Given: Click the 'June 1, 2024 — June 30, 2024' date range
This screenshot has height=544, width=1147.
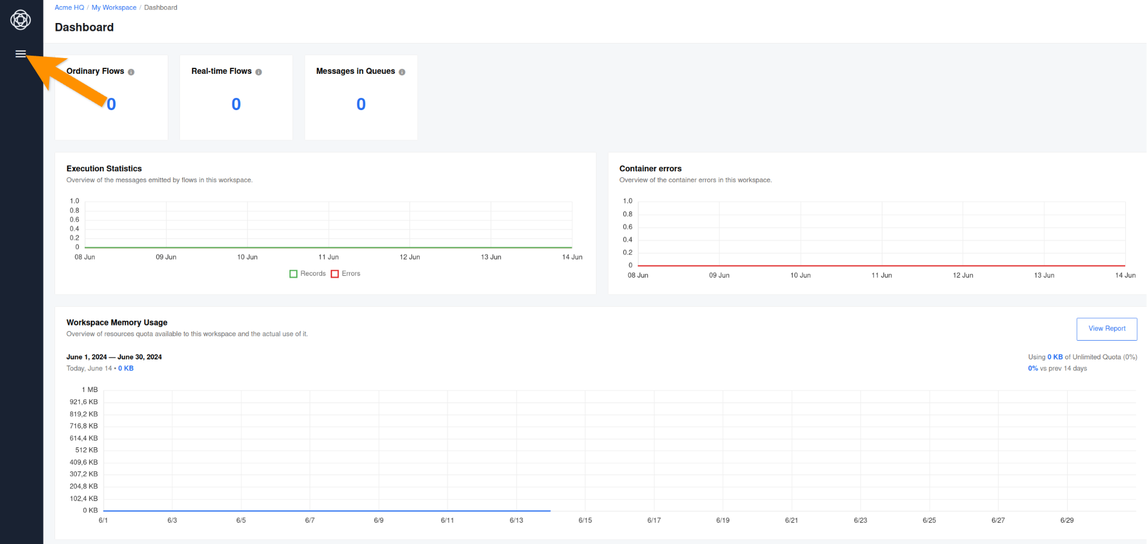Looking at the screenshot, I should 114,357.
